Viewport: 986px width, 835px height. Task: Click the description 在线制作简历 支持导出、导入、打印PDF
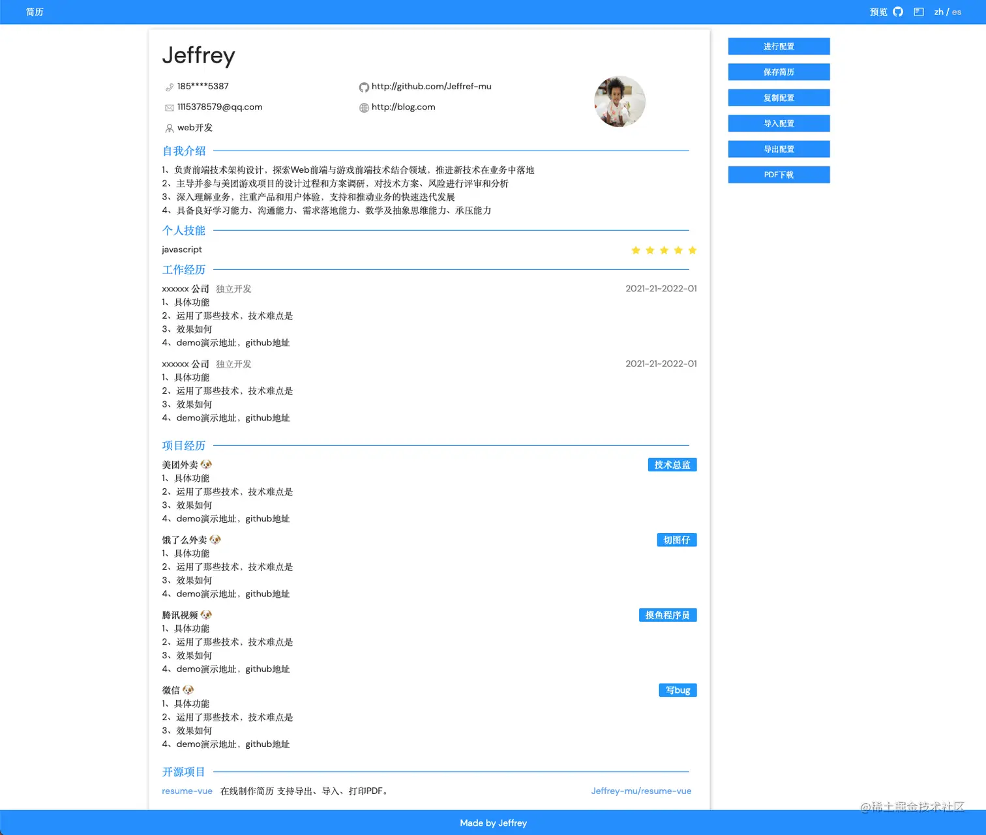306,791
